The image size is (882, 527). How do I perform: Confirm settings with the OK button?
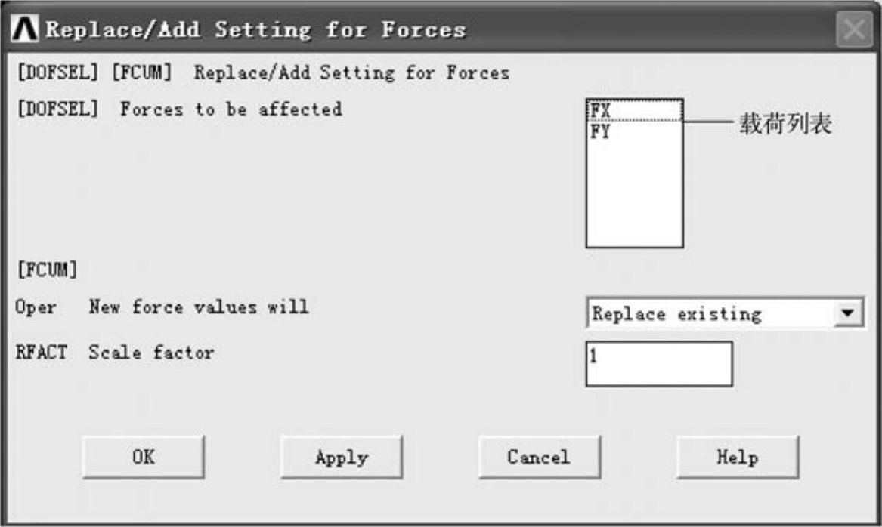(144, 457)
